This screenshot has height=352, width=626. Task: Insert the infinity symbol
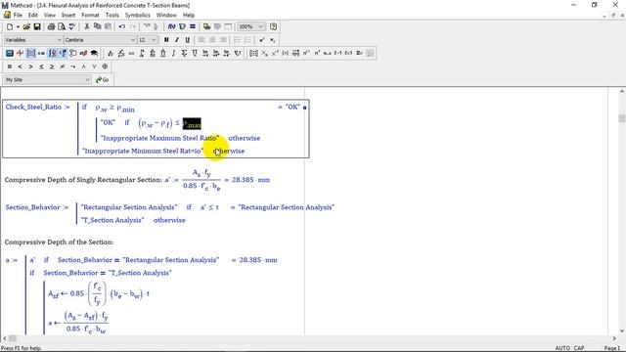[131, 53]
